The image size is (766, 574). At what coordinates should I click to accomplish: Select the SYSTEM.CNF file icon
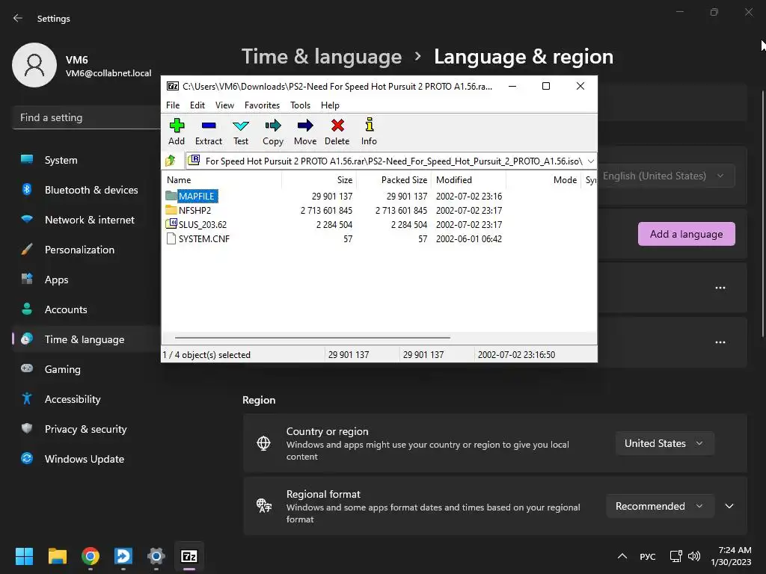click(x=171, y=238)
